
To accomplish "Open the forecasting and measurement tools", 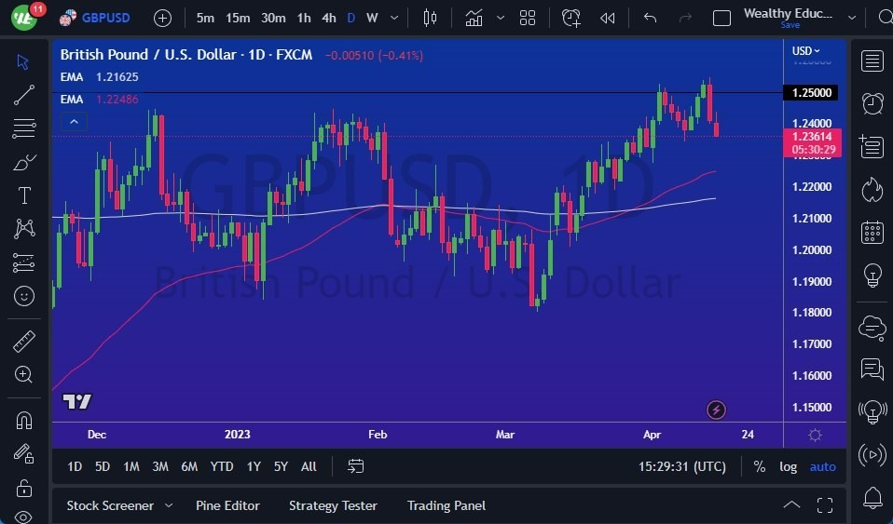I will 24,262.
